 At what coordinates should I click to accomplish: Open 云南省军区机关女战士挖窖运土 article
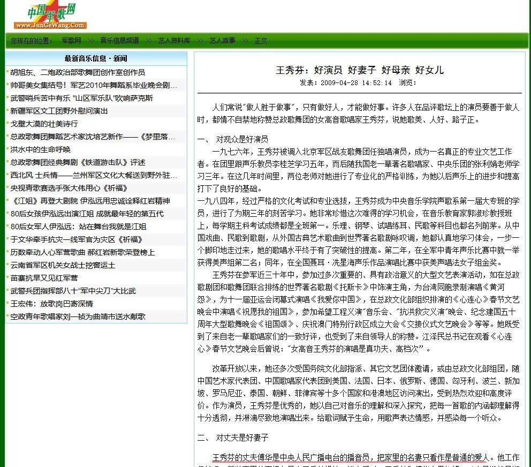(x=63, y=265)
